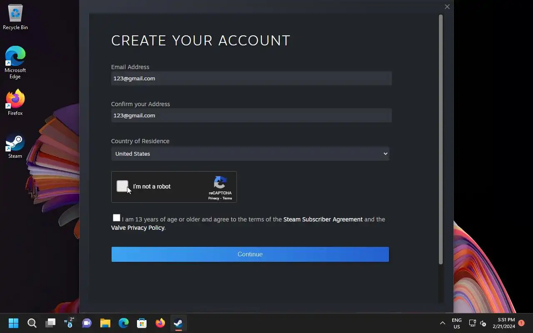Open the Steam Subscriber Agreement link
The height and width of the screenshot is (333, 533).
coord(323,219)
